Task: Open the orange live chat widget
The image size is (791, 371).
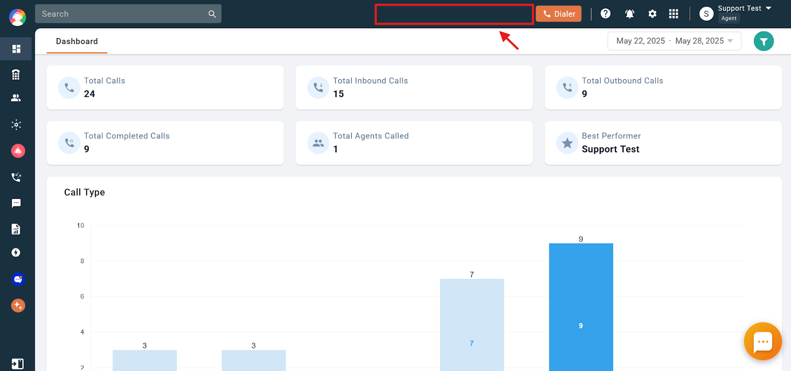Action: (763, 341)
